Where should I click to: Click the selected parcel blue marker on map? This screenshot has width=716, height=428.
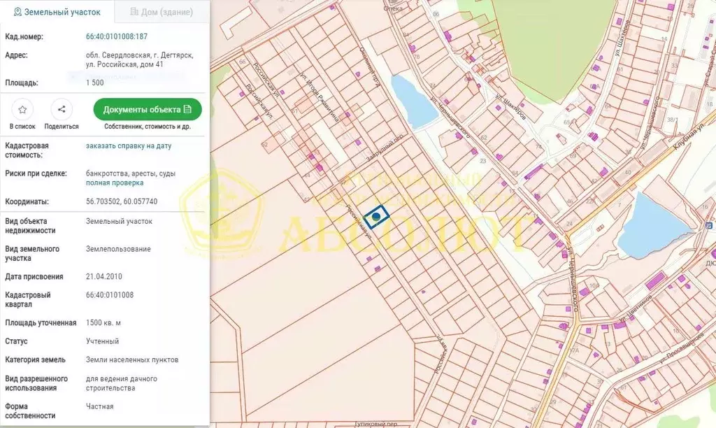point(375,217)
